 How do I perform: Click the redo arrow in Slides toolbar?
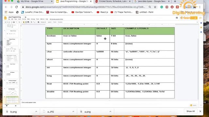12,22
